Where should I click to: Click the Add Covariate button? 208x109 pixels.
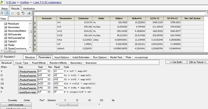click(16, 104)
